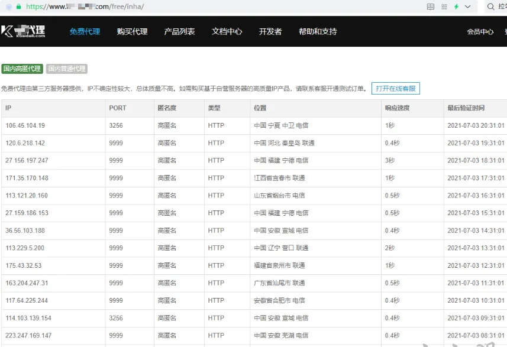
Task: Click the site logo in header
Action: [x=23, y=31]
